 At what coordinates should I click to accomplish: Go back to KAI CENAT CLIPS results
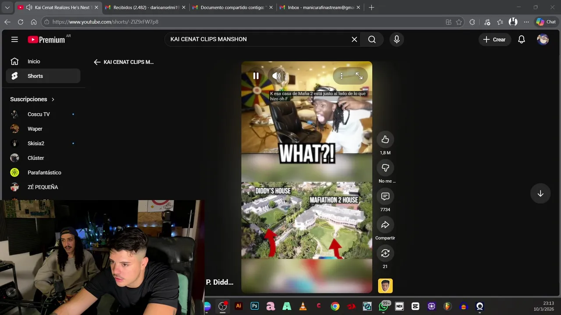[97, 62]
